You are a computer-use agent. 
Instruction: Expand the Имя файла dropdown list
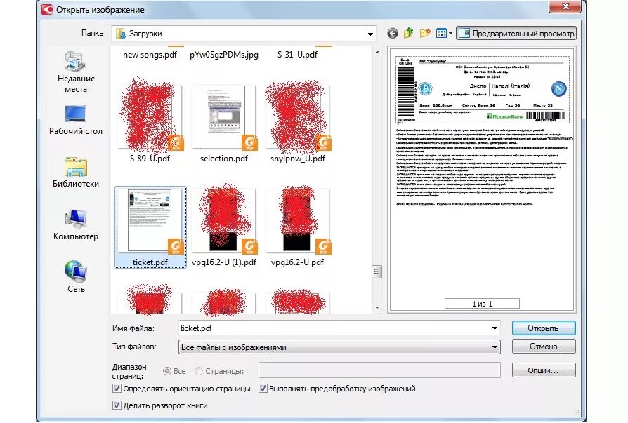coord(495,328)
